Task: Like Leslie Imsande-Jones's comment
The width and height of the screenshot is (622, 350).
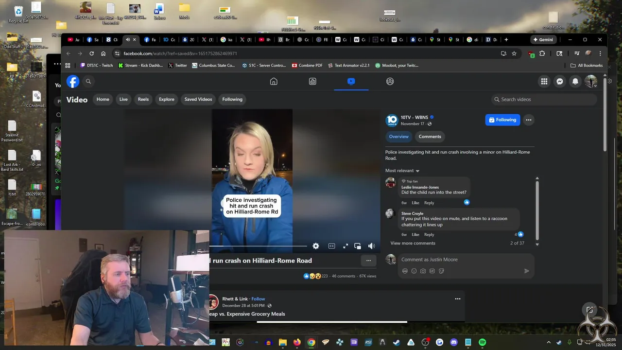Action: (x=415, y=203)
